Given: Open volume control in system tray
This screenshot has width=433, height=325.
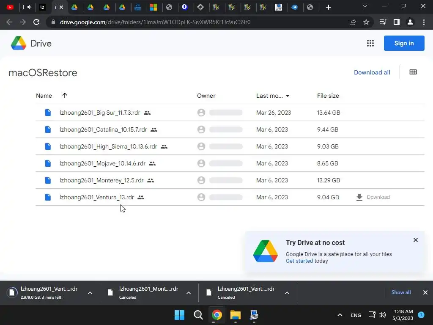Looking at the screenshot, I should 382,315.
